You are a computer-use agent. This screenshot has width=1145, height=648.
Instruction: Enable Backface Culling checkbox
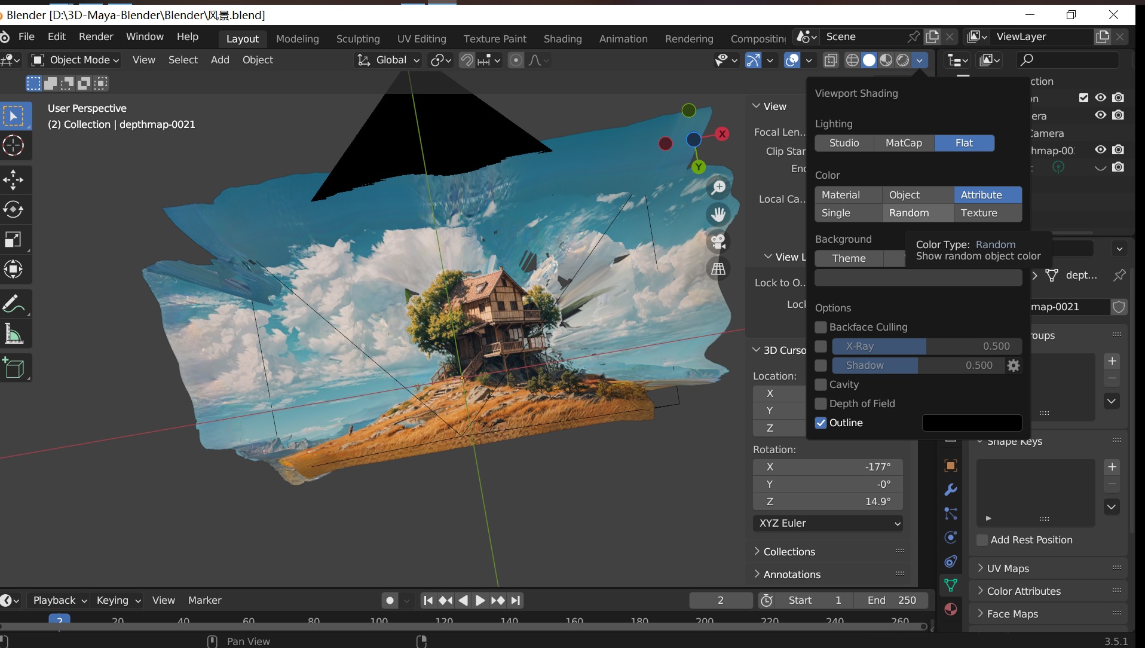click(x=821, y=327)
